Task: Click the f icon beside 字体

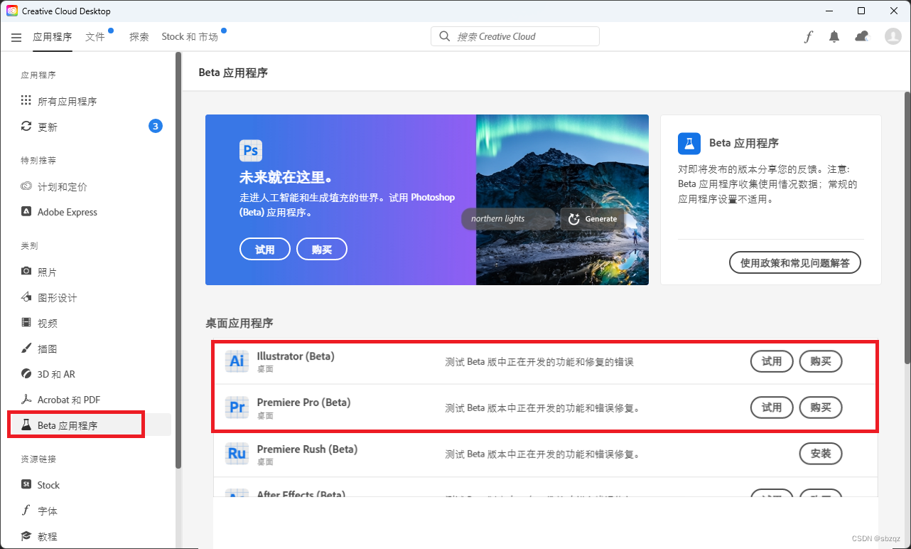Action: (x=26, y=511)
